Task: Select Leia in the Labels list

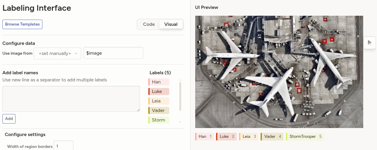Action: (159, 101)
